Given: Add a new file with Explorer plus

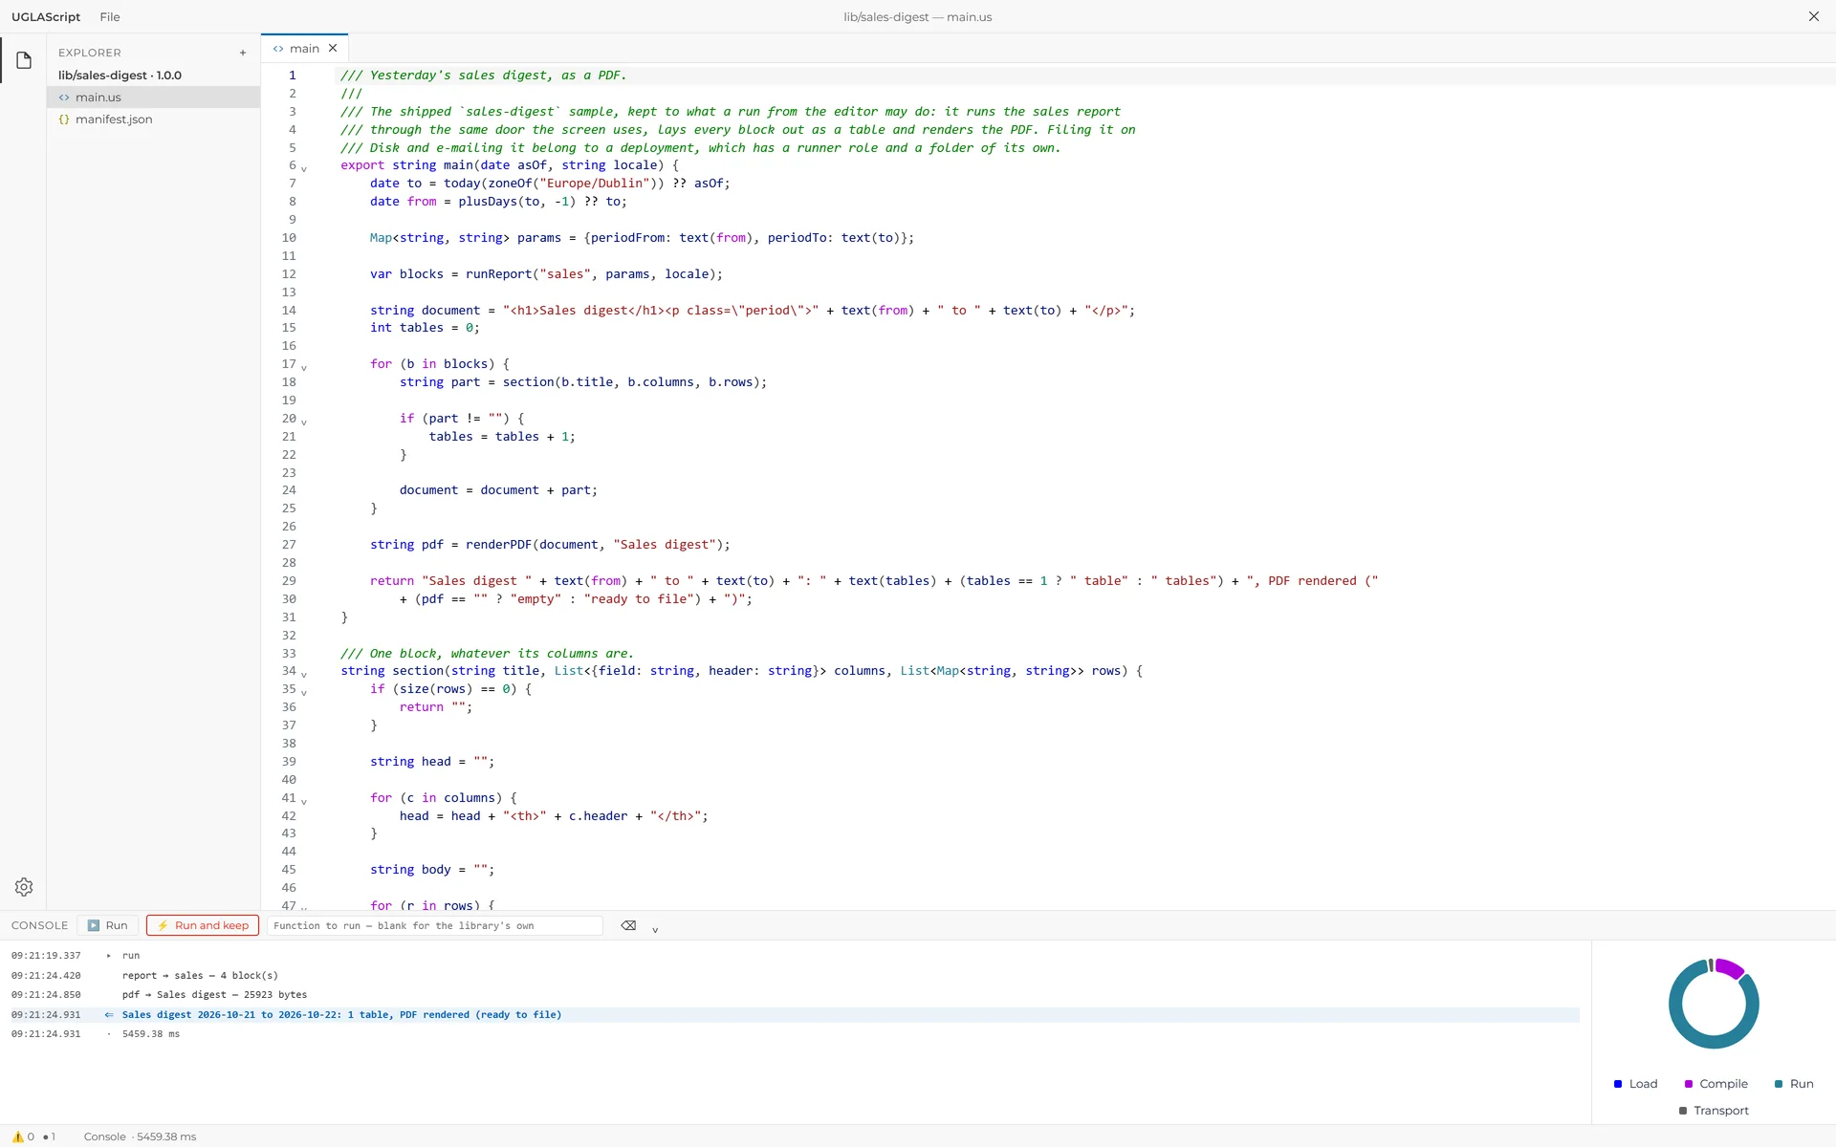Looking at the screenshot, I should pos(243,53).
